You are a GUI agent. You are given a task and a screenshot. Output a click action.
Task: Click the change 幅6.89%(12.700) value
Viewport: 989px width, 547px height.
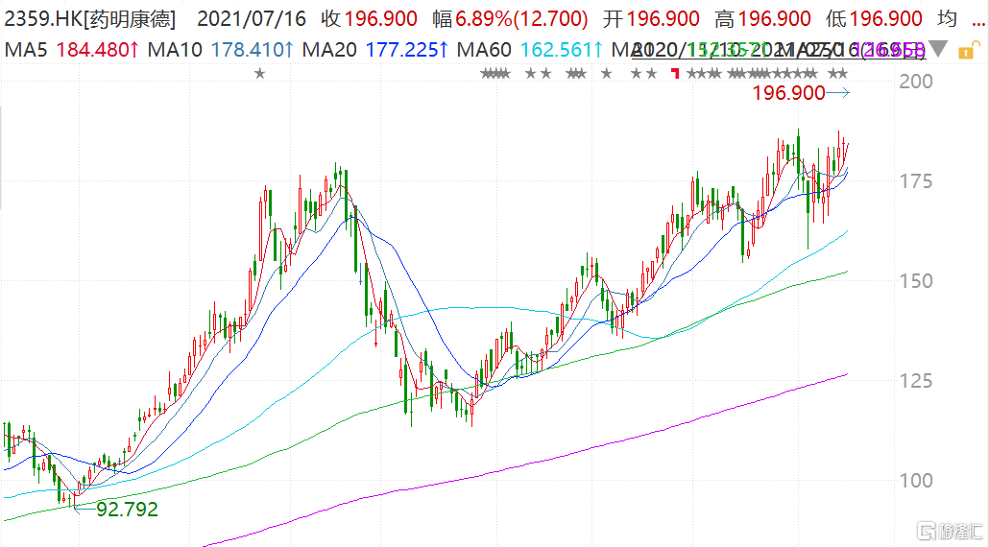tap(510, 19)
